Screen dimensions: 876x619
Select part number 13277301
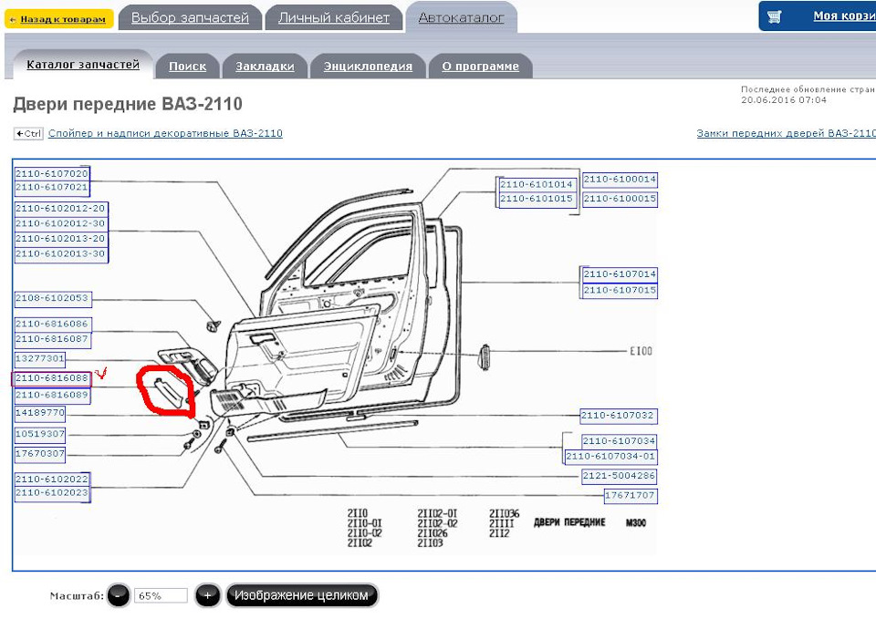point(39,358)
